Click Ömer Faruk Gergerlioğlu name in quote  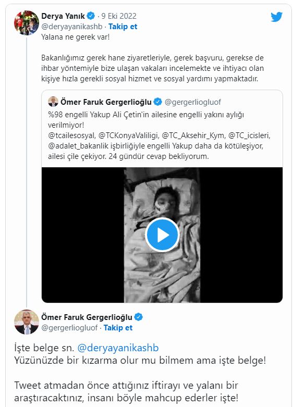point(106,102)
